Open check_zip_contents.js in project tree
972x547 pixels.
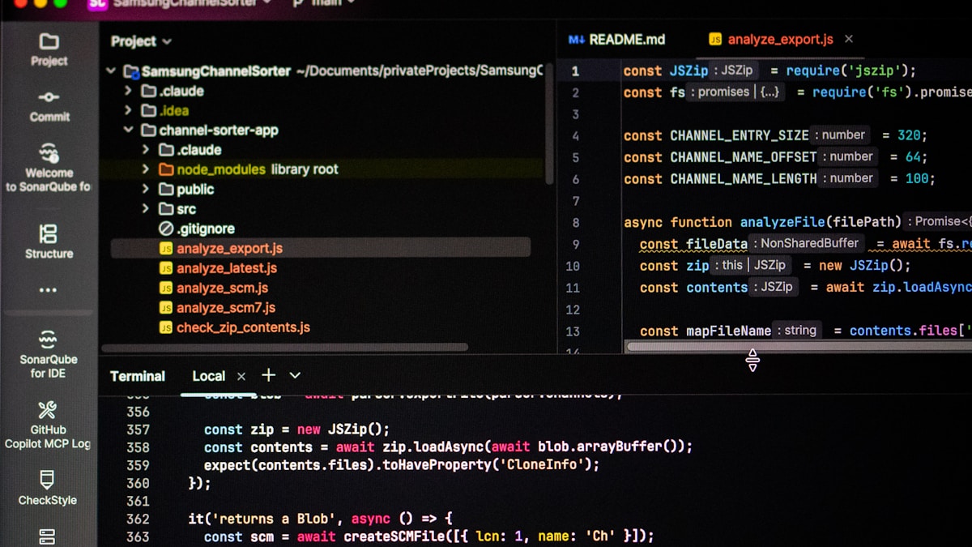(x=243, y=327)
